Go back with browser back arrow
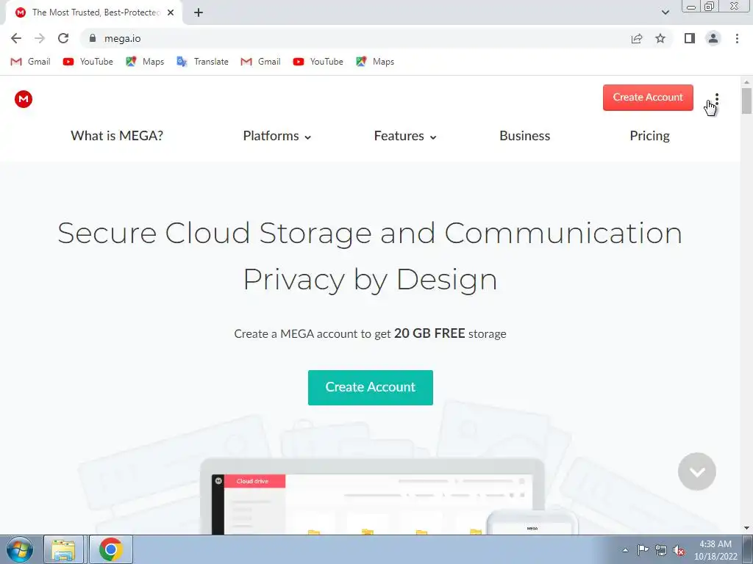 (16, 38)
